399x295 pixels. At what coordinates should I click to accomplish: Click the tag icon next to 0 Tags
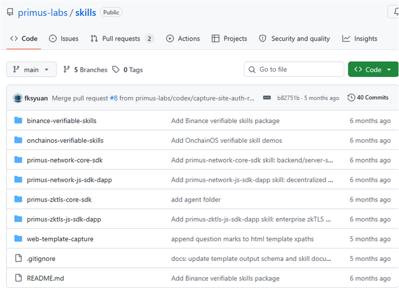coord(116,69)
